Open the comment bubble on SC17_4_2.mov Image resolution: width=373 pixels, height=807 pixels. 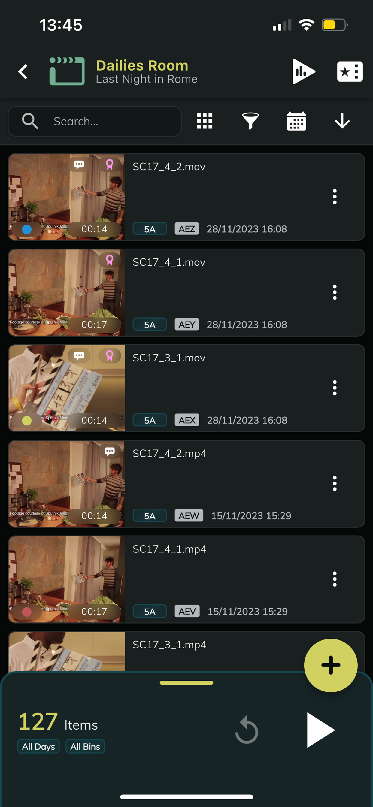pos(79,165)
